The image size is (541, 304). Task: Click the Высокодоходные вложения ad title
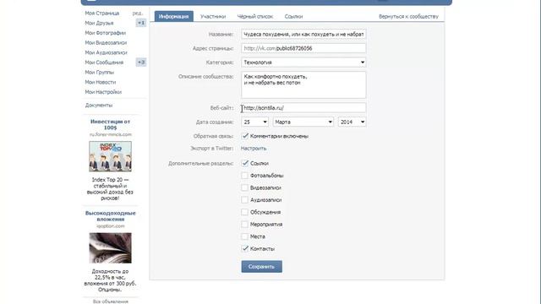(x=111, y=216)
